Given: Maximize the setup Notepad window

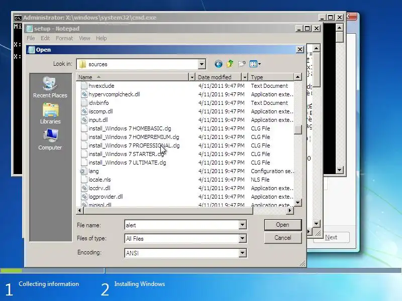Looking at the screenshot, I should click(308, 29).
